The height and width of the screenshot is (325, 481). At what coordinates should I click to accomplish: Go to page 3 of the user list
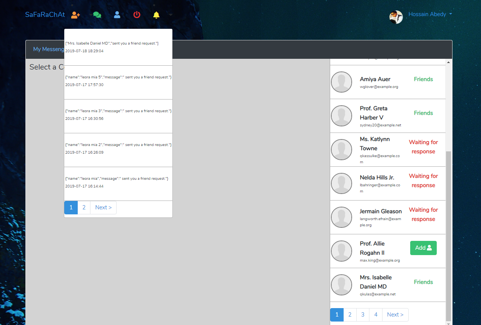[x=363, y=315]
